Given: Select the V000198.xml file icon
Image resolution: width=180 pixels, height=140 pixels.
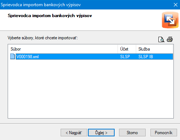Looking at the screenshot, I should tap(12, 56).
